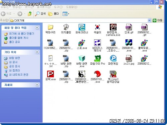Open the 편집(E) menu

click(17, 7)
